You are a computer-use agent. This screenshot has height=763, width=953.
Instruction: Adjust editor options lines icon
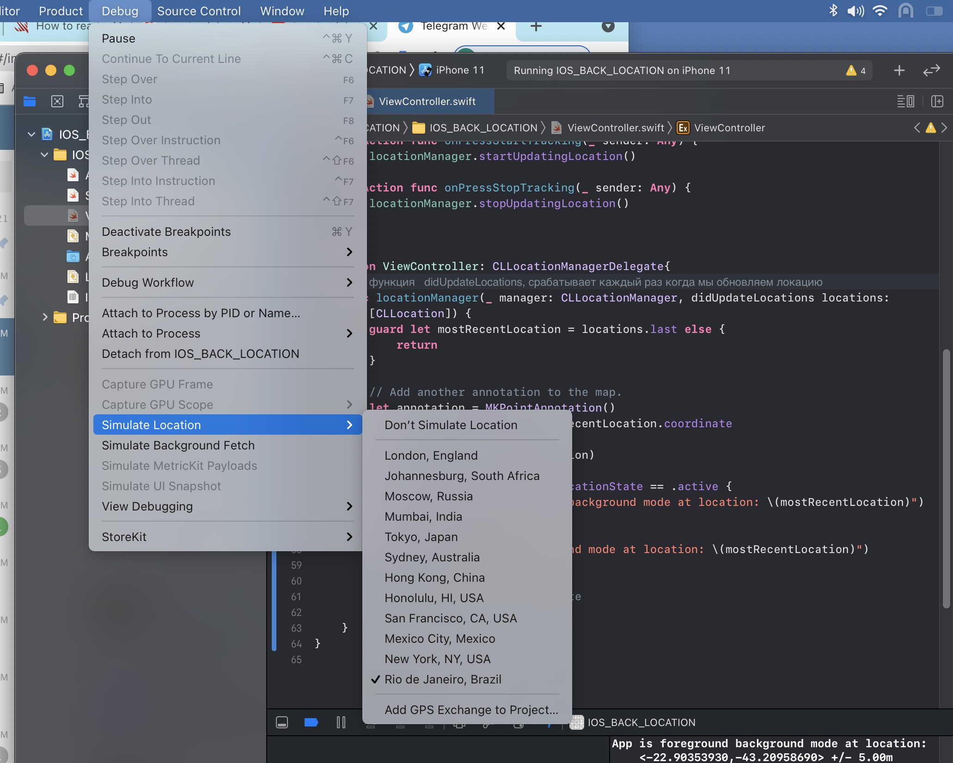point(906,101)
